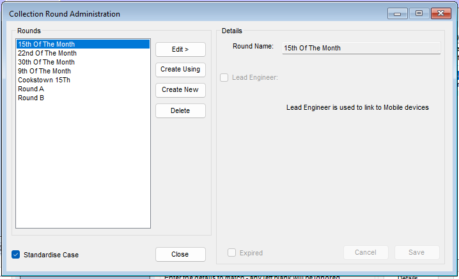This screenshot has height=279, width=459.
Task: Uncheck the Standardise Case checkbox
Action: 16,255
